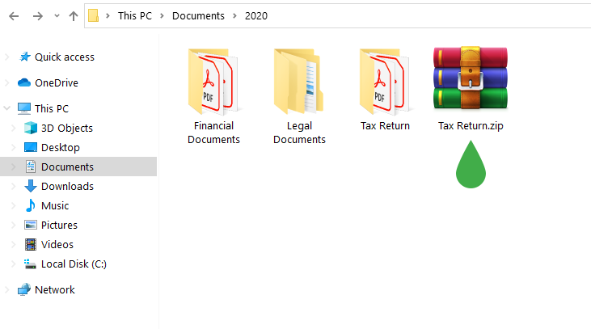This screenshot has width=591, height=329.
Task: Expand the Quick access node
Action: (6, 57)
